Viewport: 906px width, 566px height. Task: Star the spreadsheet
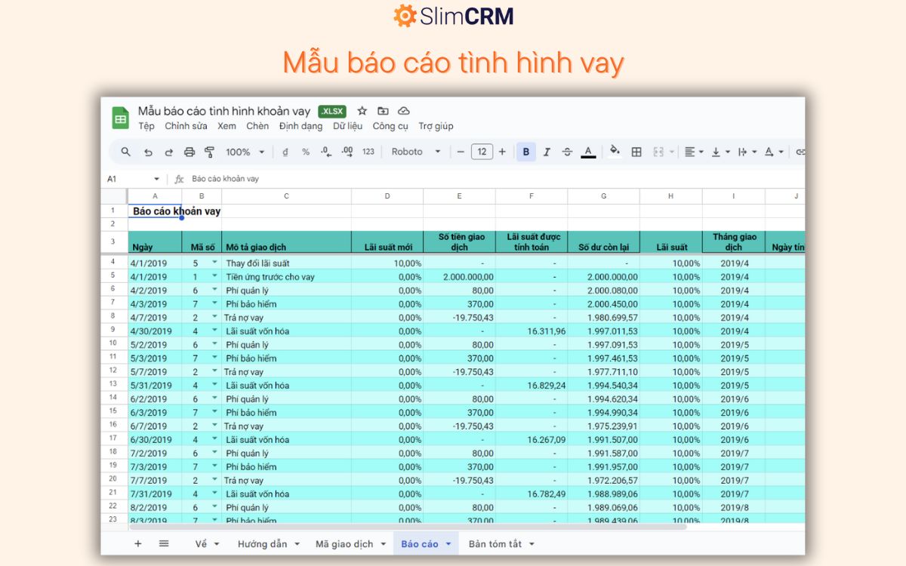362,110
